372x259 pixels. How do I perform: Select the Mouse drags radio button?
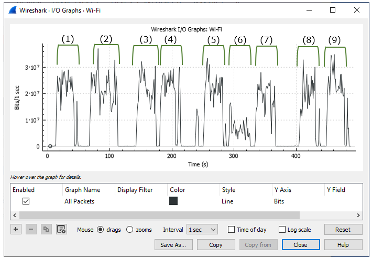[101, 230]
